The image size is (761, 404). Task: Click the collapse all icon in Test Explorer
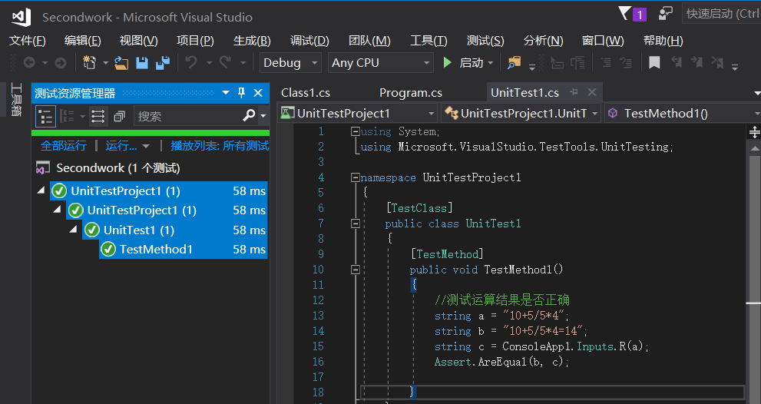coord(119,116)
